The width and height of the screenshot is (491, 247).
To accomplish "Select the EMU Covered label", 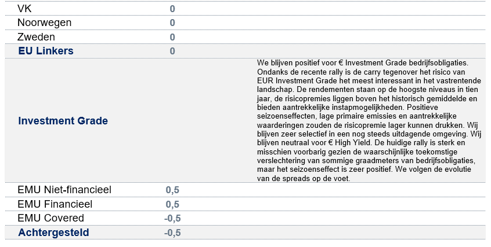I will pos(51,218).
